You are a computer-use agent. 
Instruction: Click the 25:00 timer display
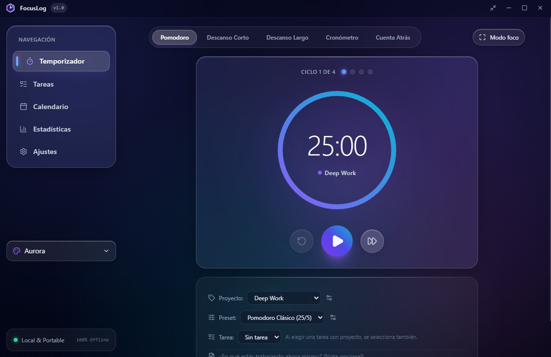coord(337,146)
